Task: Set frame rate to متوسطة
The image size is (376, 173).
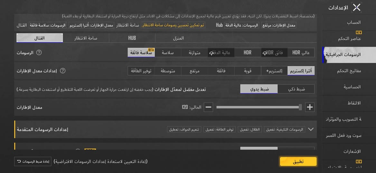Action: click(168, 71)
